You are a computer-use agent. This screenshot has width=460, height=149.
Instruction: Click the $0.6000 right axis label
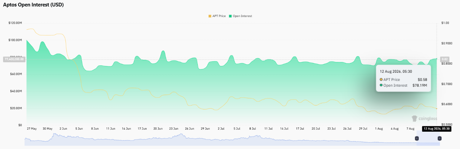pos(446,104)
